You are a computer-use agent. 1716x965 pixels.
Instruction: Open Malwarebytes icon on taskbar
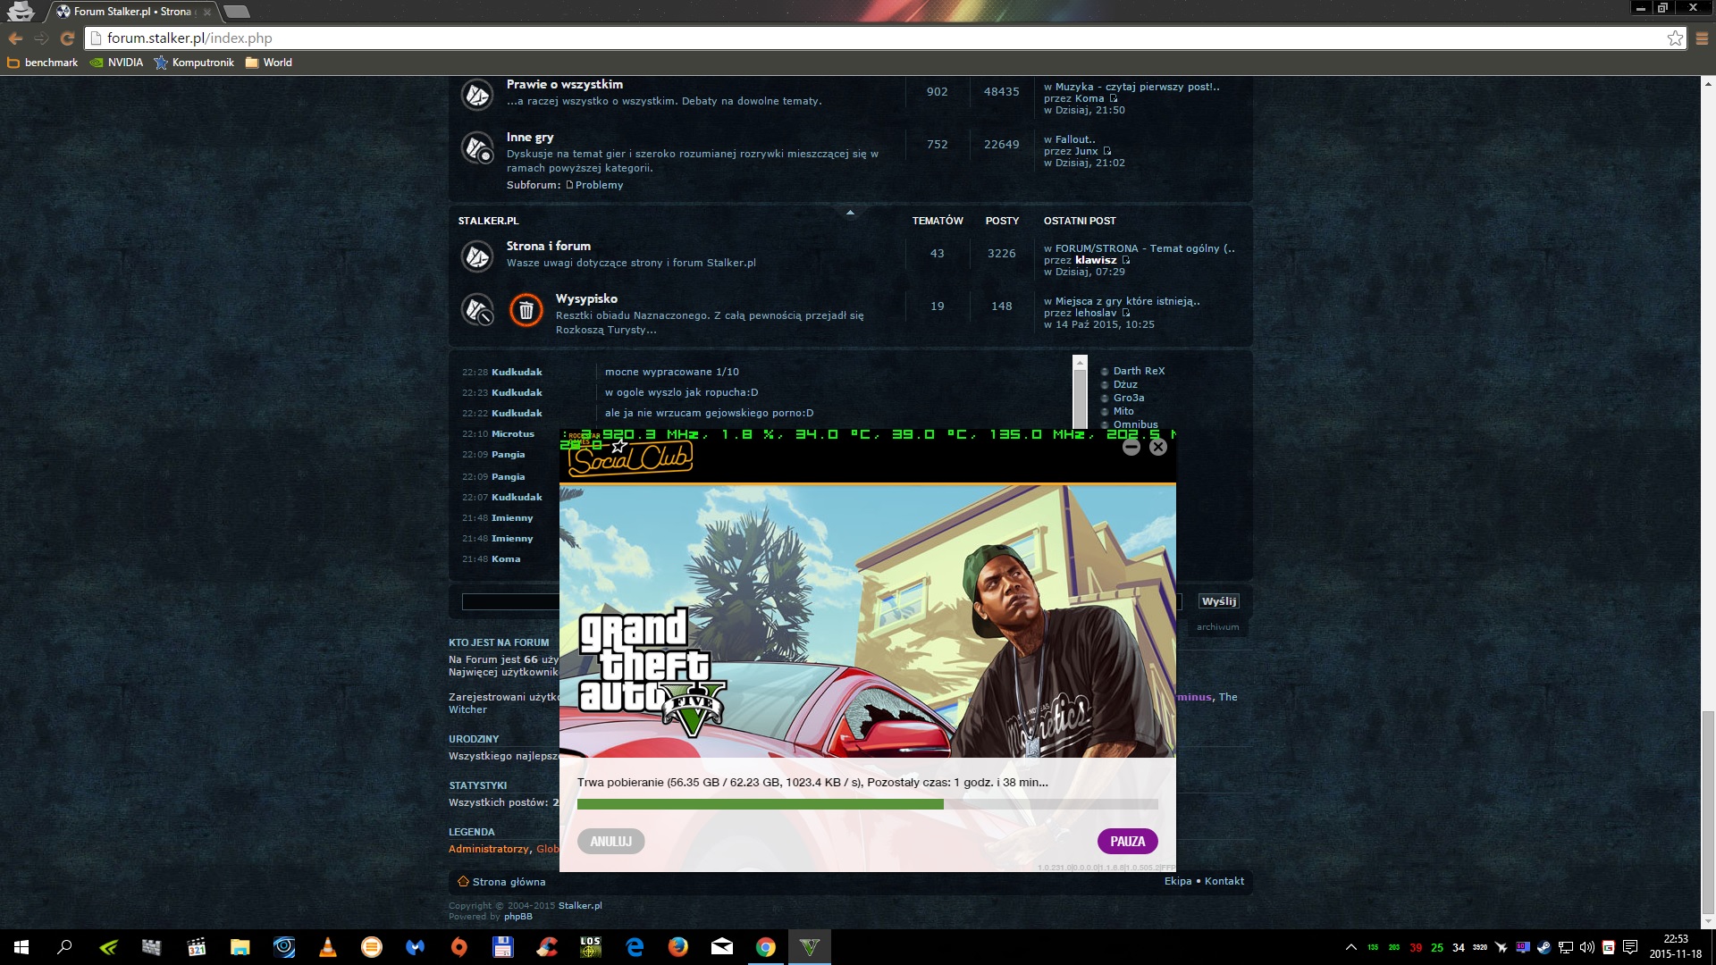click(x=416, y=947)
